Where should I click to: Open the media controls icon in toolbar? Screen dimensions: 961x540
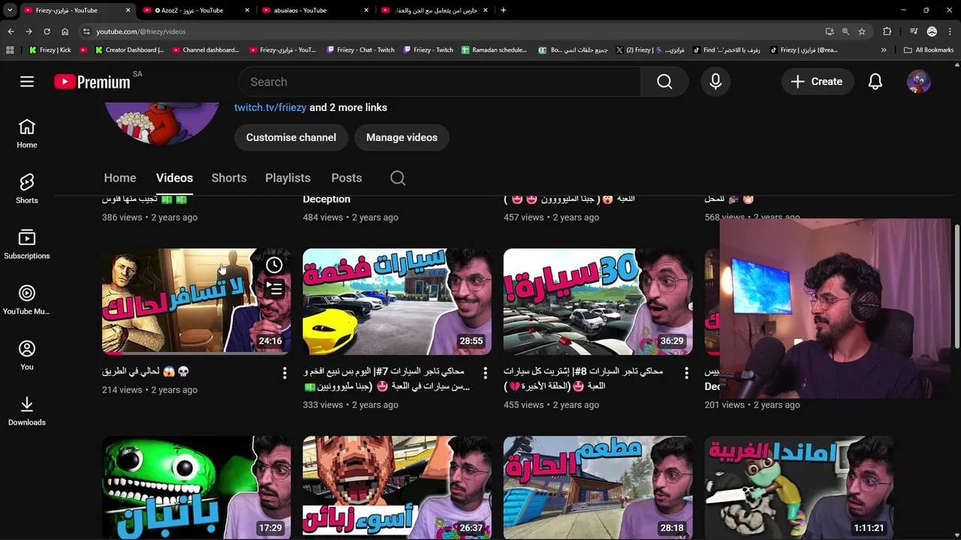(x=914, y=31)
